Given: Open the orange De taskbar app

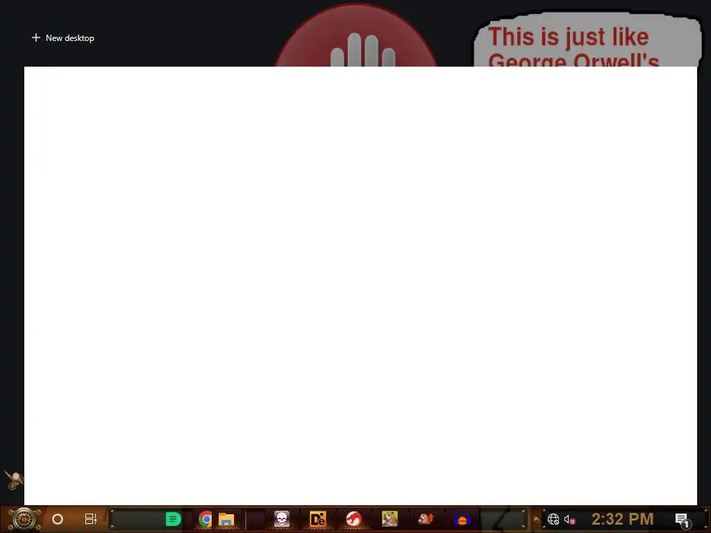Looking at the screenshot, I should pos(317,519).
